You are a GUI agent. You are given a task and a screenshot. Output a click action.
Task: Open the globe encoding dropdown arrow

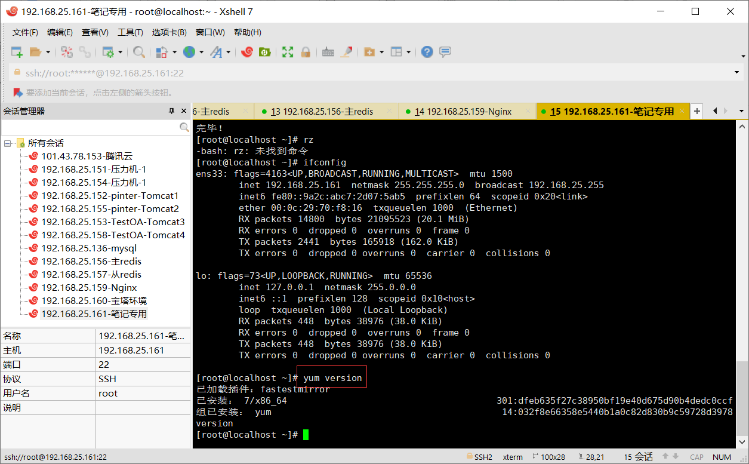tap(202, 53)
